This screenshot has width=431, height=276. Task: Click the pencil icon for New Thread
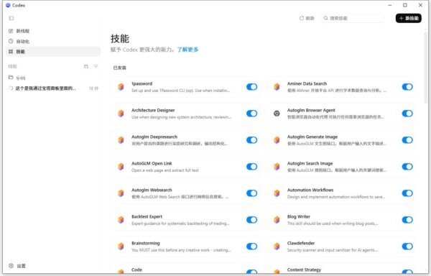pos(11,31)
